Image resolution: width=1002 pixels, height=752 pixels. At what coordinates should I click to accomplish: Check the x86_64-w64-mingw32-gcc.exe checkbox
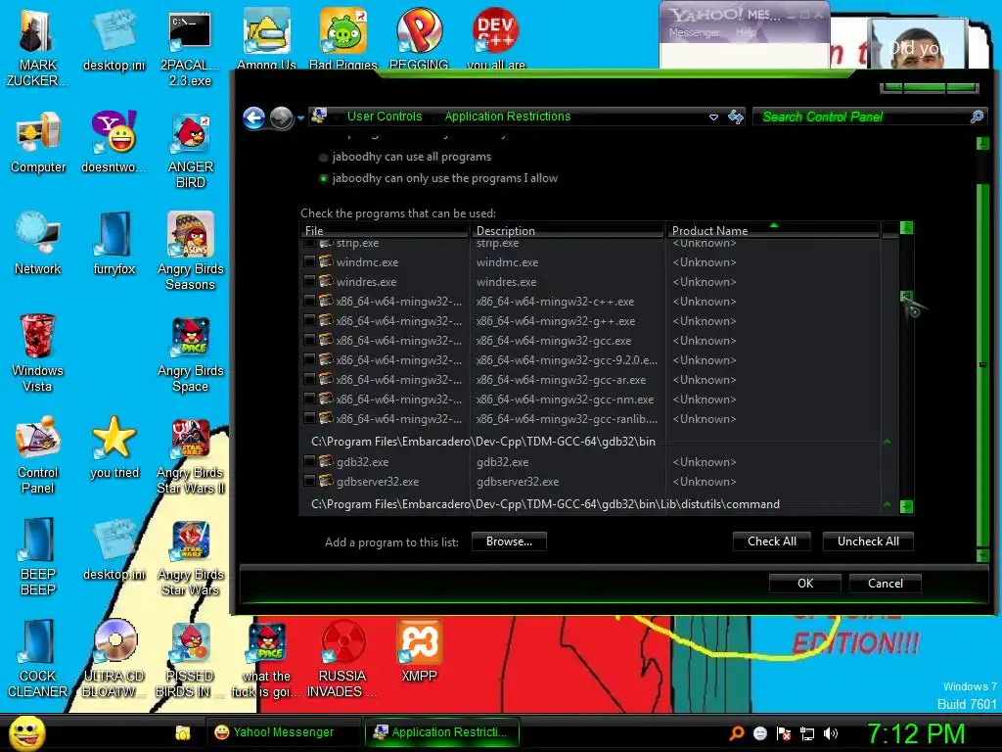tap(309, 341)
